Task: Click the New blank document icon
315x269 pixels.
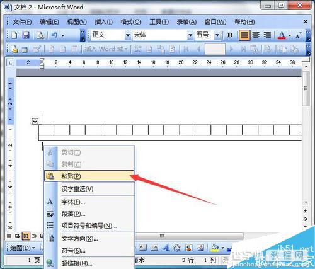Action: click(x=14, y=35)
